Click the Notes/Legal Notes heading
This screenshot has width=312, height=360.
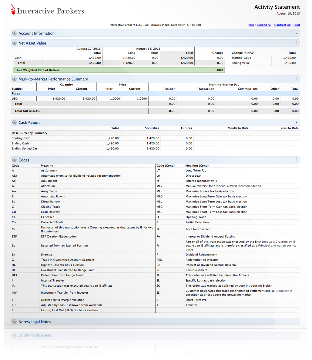click(x=35, y=322)
